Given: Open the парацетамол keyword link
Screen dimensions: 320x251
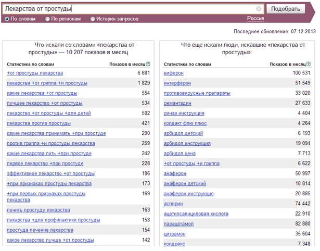Looking at the screenshot, I should [x=178, y=224].
